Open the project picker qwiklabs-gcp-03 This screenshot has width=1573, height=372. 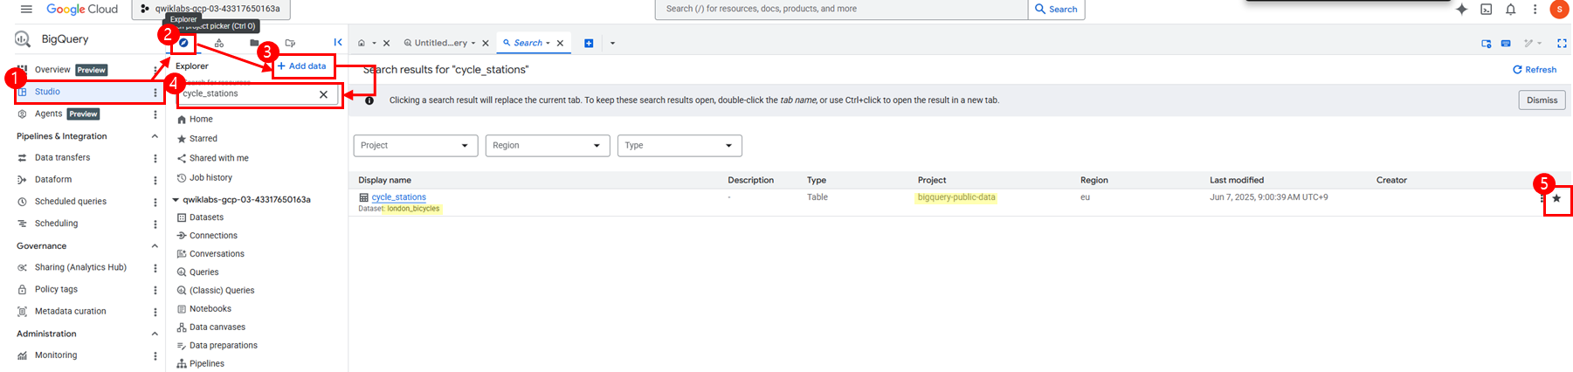click(210, 9)
